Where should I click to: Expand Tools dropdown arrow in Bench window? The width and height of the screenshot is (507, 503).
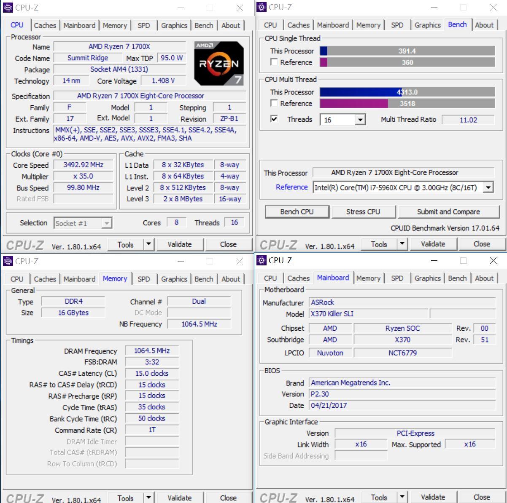tap(402, 244)
